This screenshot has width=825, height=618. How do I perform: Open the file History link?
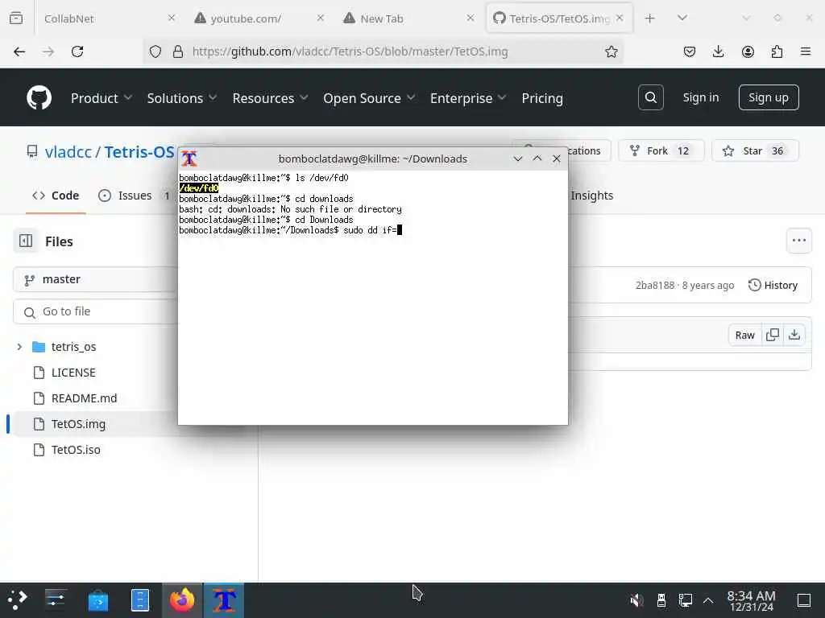[773, 285]
